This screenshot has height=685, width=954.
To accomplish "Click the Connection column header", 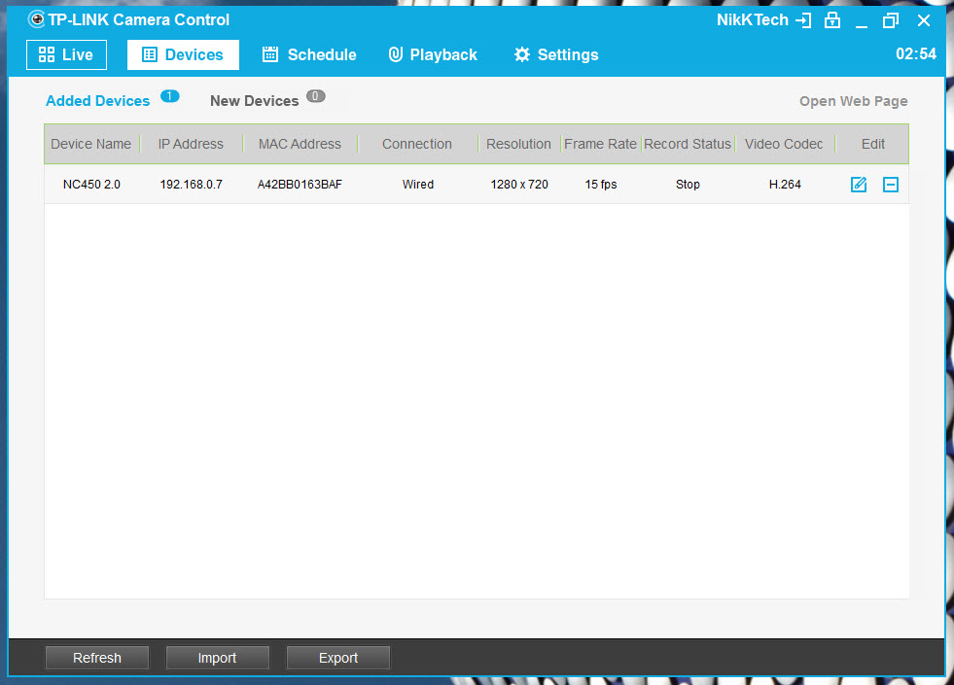I will (x=417, y=144).
